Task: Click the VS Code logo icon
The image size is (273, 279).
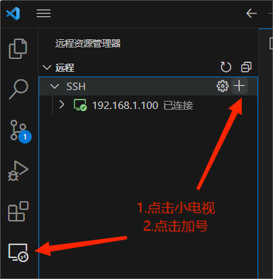Action: click(13, 14)
